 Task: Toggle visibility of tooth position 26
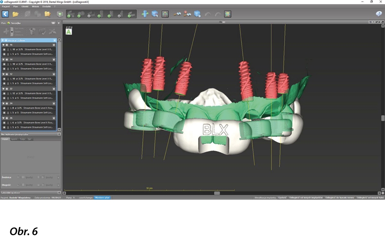tap(7, 118)
